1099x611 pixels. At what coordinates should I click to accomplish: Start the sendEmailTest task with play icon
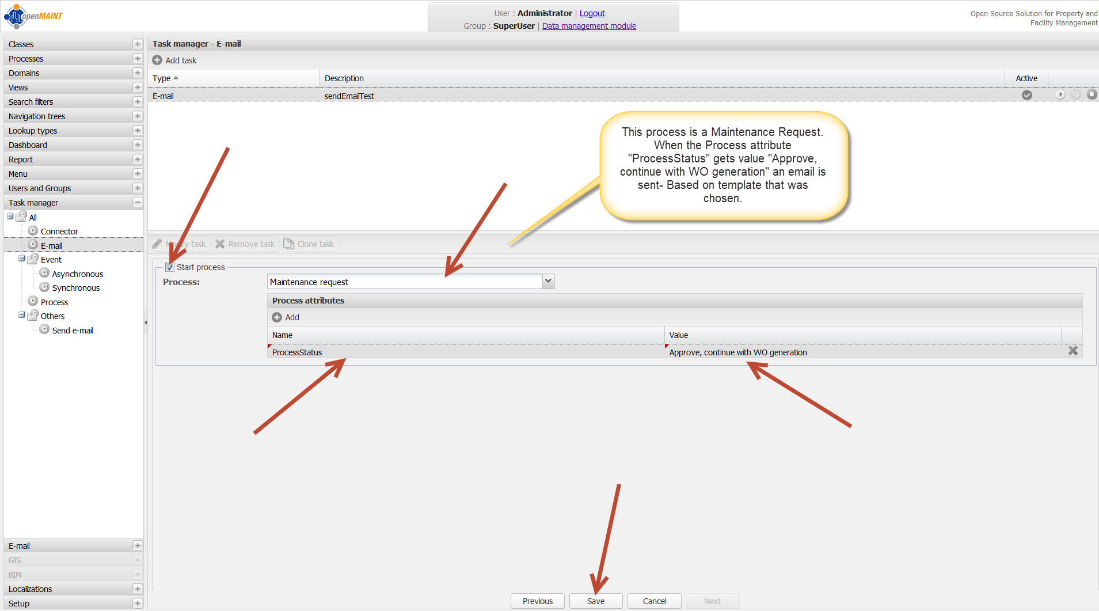click(x=1060, y=95)
